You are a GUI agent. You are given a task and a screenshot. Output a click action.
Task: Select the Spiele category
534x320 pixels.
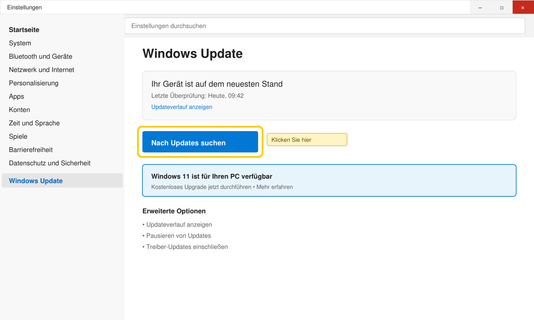pos(18,136)
